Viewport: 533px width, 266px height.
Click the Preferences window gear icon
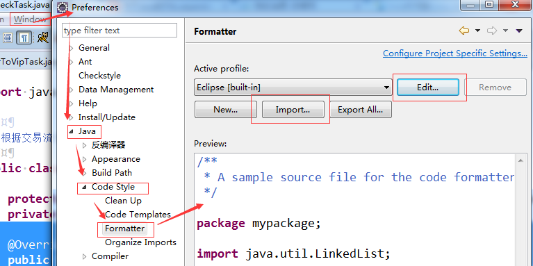63,7
